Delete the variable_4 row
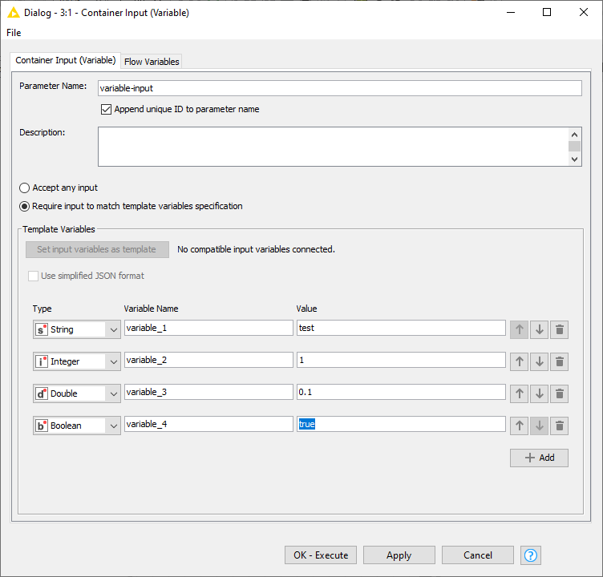The image size is (603, 577). (559, 426)
